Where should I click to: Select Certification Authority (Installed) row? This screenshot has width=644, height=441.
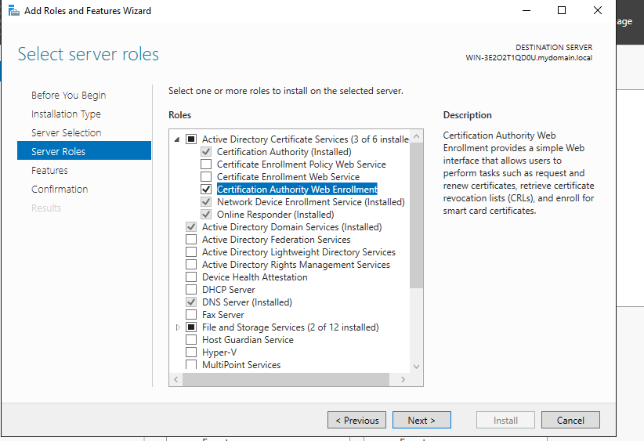(284, 152)
